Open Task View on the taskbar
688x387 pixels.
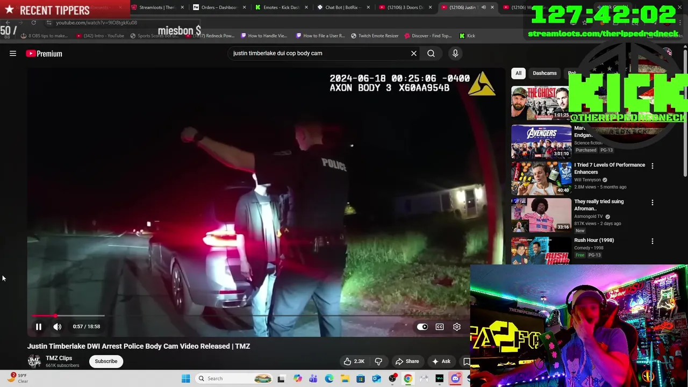(281, 378)
